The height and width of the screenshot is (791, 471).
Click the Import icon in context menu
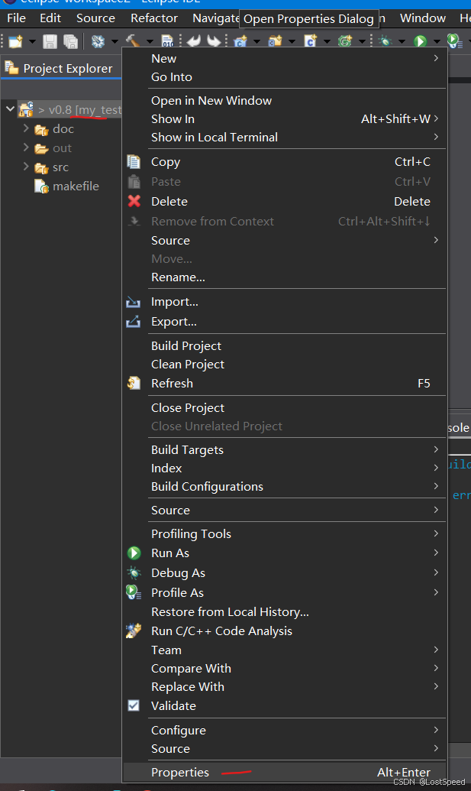(x=133, y=302)
